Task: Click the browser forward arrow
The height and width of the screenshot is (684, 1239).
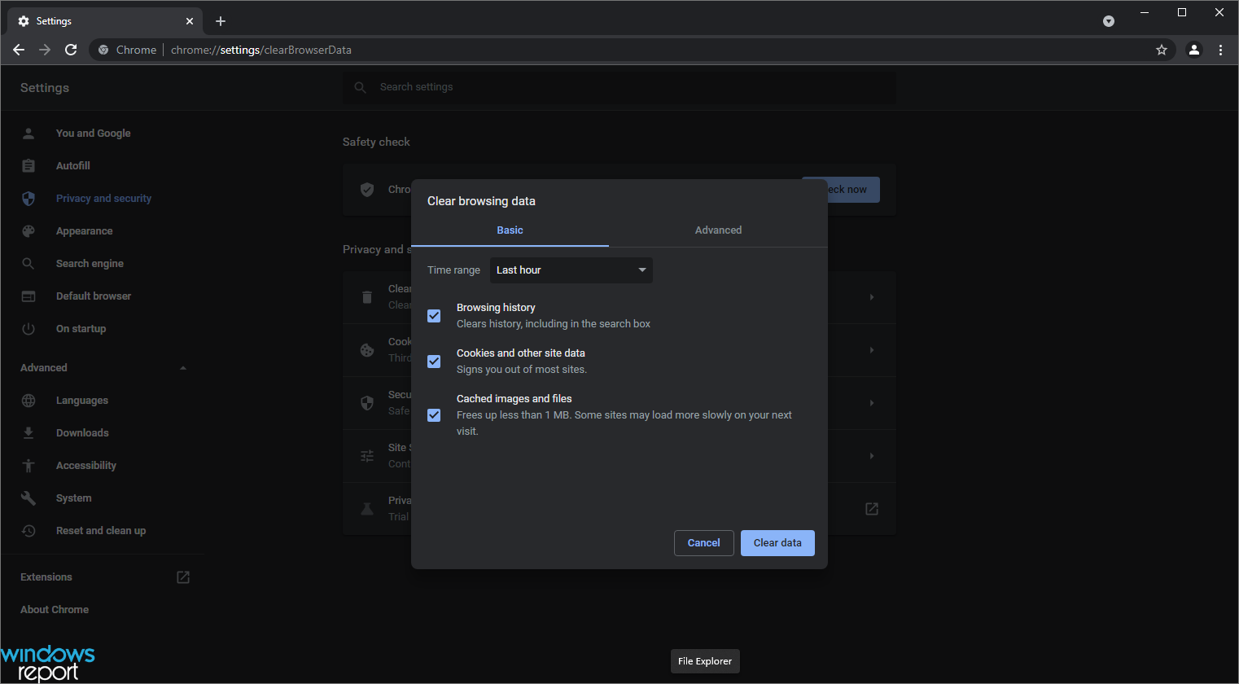Action: tap(45, 50)
